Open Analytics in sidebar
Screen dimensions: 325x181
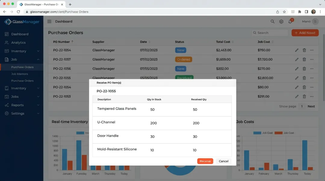(18, 43)
